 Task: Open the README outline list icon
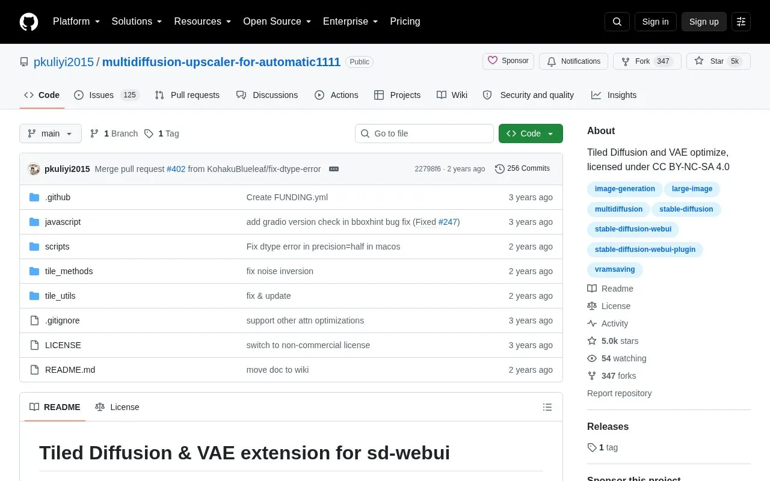point(547,407)
